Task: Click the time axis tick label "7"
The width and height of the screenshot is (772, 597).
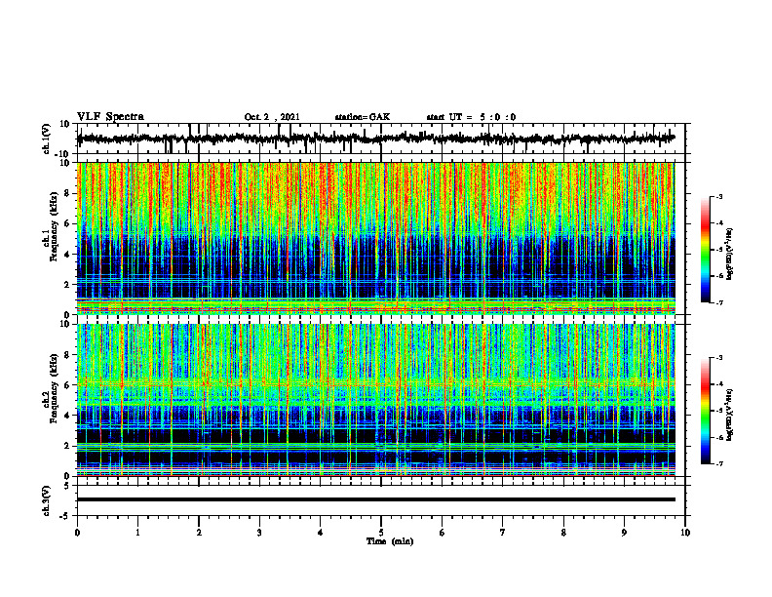Action: pyautogui.click(x=503, y=533)
